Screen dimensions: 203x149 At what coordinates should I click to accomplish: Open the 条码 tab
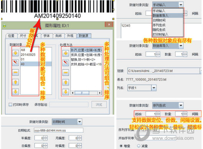click(x=59, y=36)
